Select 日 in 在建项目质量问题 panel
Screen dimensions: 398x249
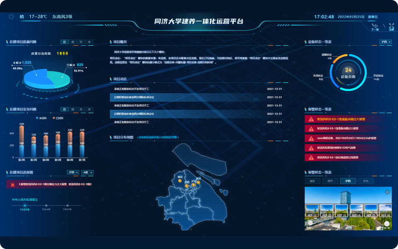[65, 42]
